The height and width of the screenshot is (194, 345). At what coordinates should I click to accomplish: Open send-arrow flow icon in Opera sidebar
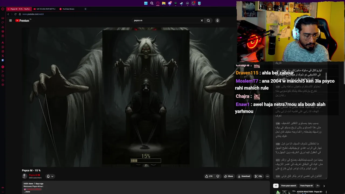coord(3,71)
